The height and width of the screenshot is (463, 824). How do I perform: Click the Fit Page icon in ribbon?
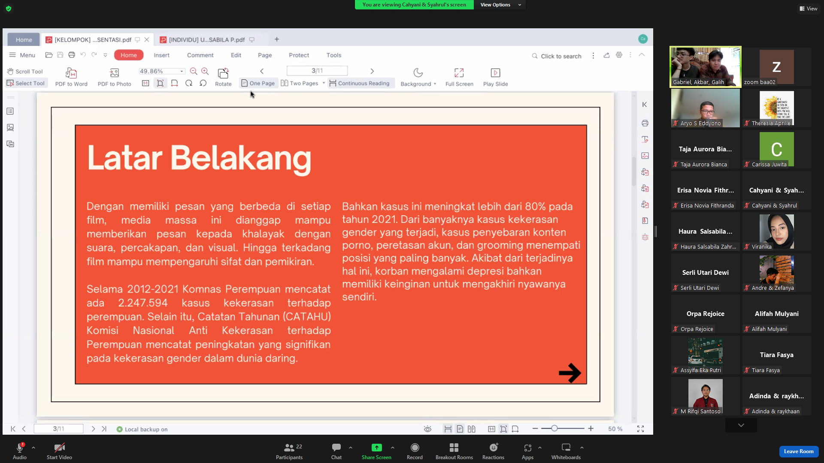160,83
